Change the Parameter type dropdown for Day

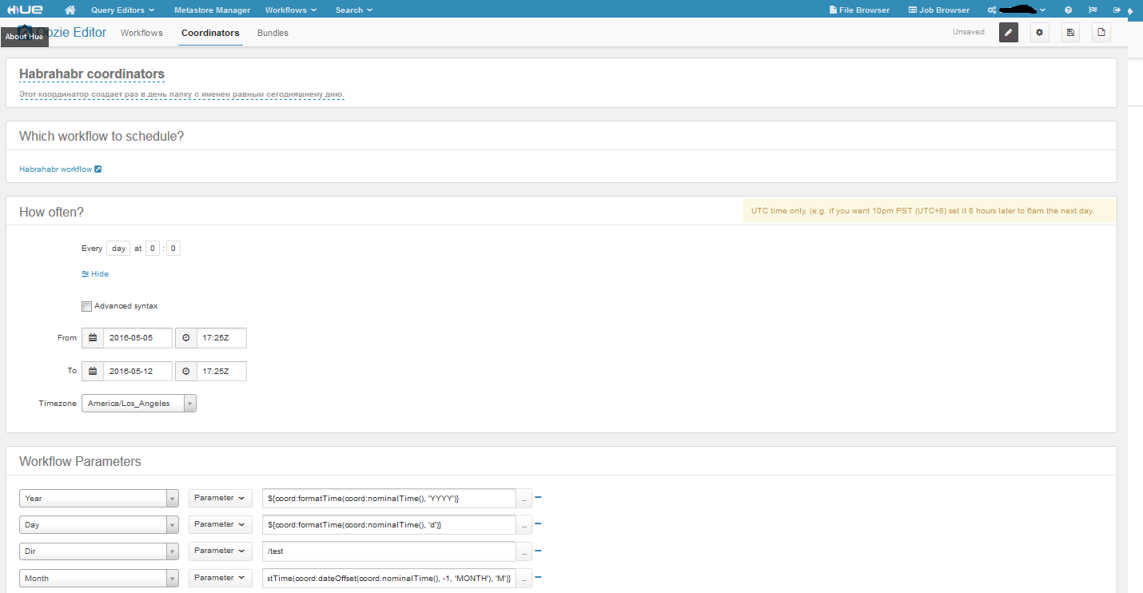point(220,524)
